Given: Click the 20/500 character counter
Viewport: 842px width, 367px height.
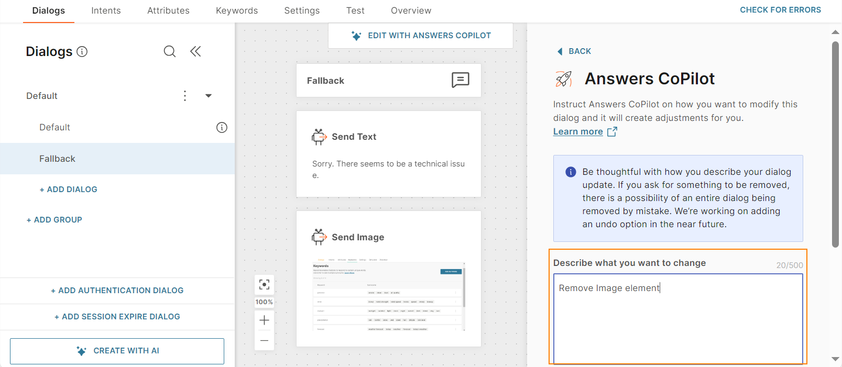Looking at the screenshot, I should (x=790, y=265).
